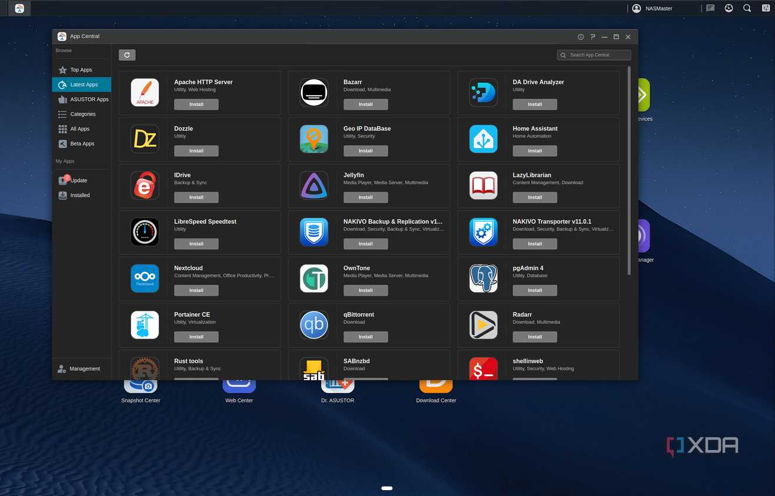Click the pgAdmin 4 elephant icon
The image size is (775, 496).
pos(483,278)
